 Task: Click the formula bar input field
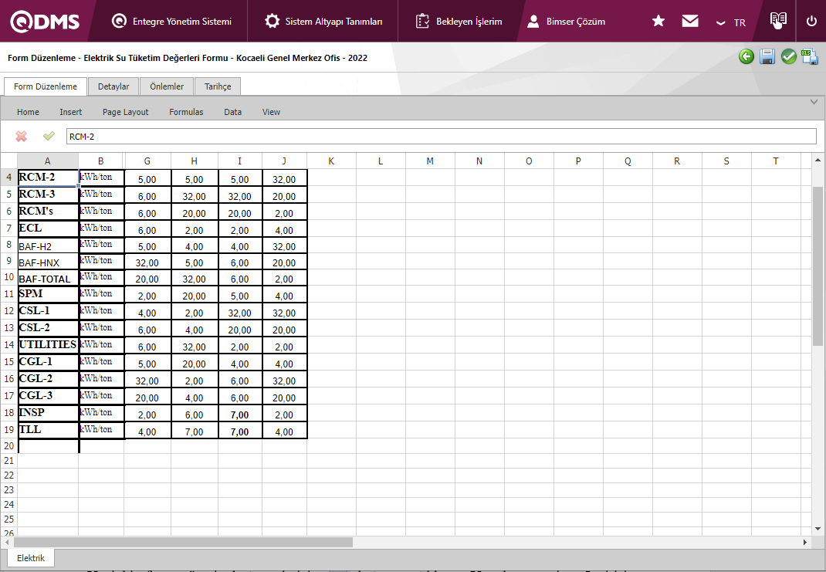(x=440, y=137)
